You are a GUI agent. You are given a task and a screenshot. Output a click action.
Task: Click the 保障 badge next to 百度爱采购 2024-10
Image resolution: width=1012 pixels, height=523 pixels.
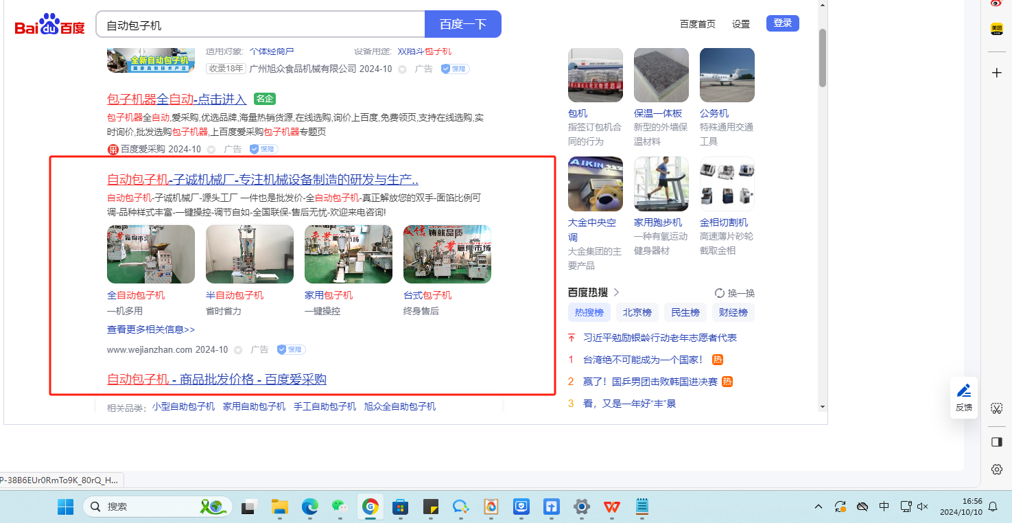263,149
